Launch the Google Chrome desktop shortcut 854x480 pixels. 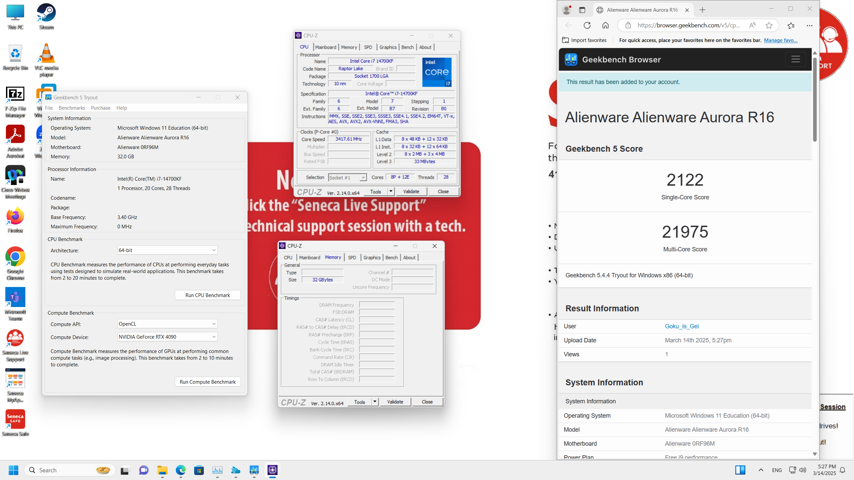coord(15,263)
